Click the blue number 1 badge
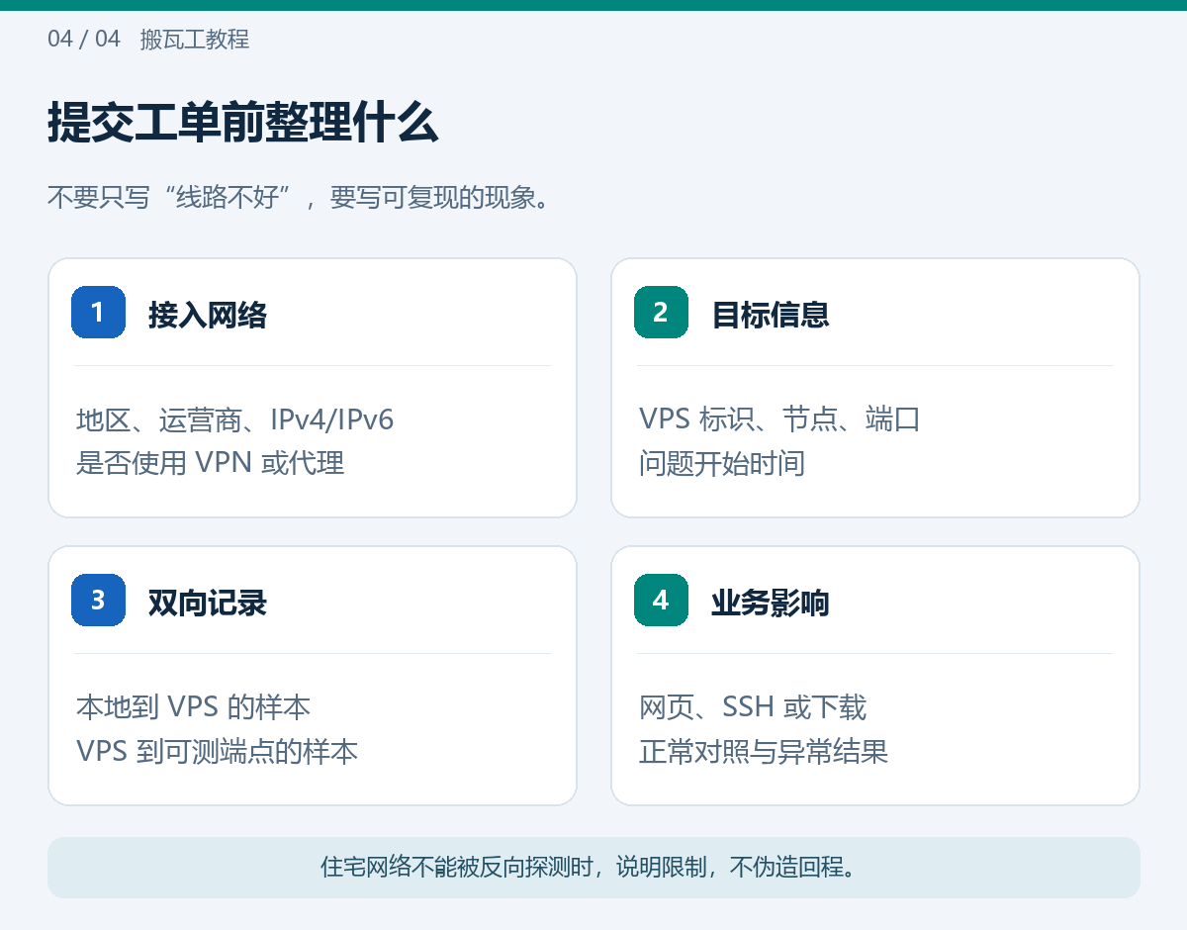1187x930 pixels. coord(98,313)
